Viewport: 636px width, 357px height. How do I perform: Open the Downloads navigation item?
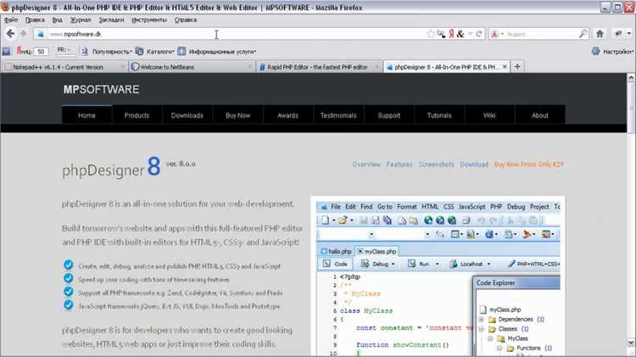[x=187, y=115]
